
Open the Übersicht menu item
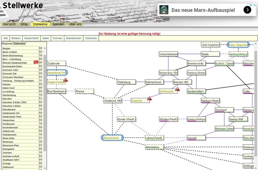click(x=9, y=24)
